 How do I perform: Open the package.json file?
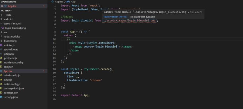pyautogui.click(x=11, y=93)
